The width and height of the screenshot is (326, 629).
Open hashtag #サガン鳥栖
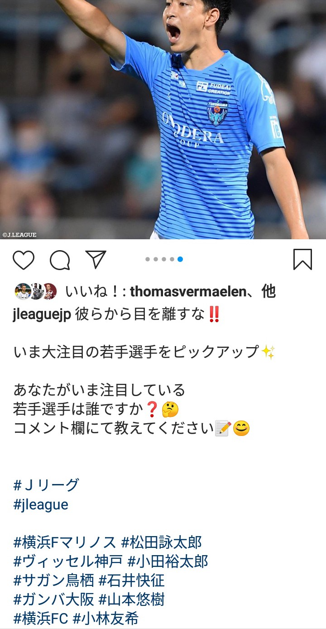54,581
